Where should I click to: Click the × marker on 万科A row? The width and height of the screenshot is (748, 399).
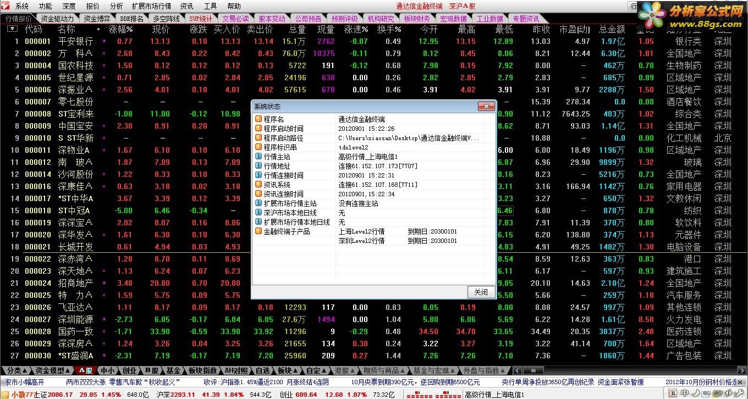point(105,53)
